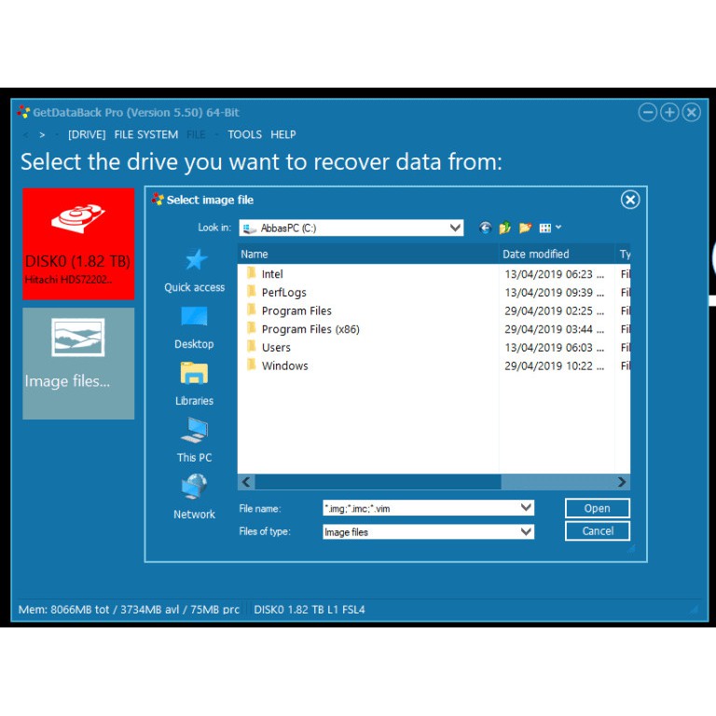The width and height of the screenshot is (716, 716).
Task: Expand the File name dropdown arrow
Action: [526, 508]
